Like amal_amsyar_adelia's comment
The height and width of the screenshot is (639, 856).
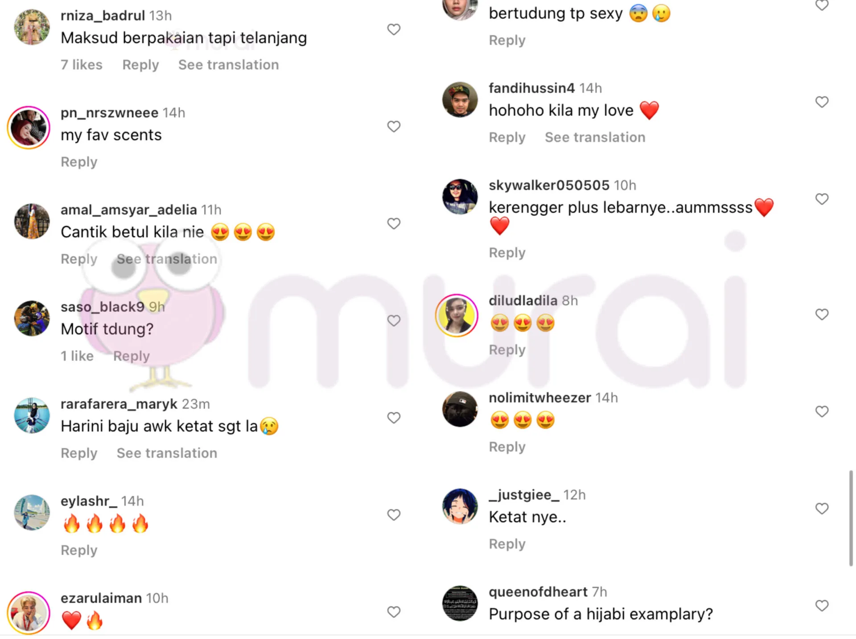[393, 224]
